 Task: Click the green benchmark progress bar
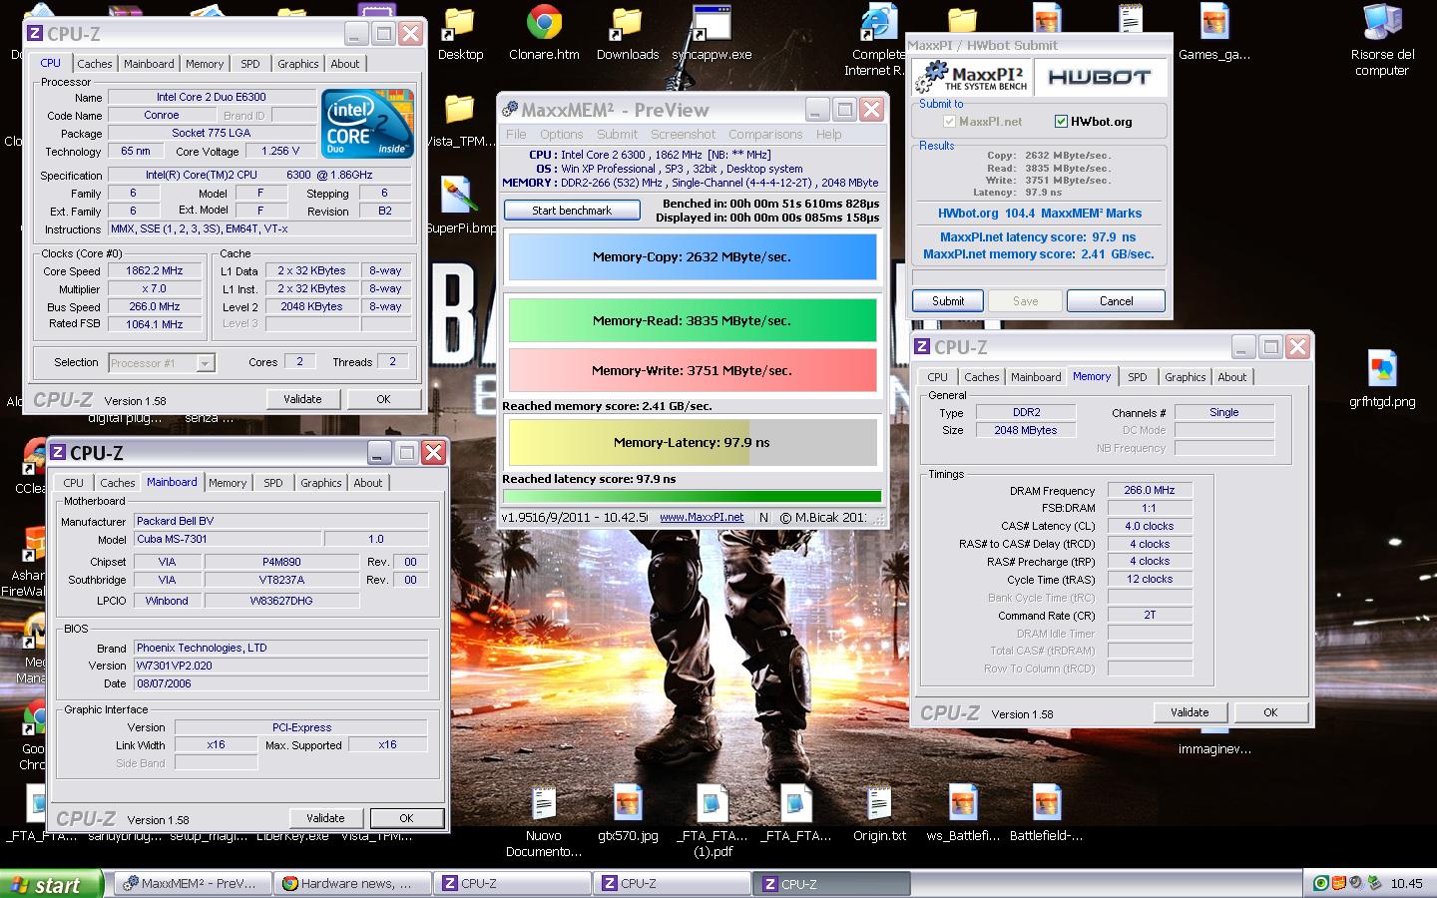[693, 496]
